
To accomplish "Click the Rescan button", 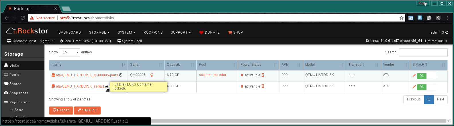I will click(61, 110).
